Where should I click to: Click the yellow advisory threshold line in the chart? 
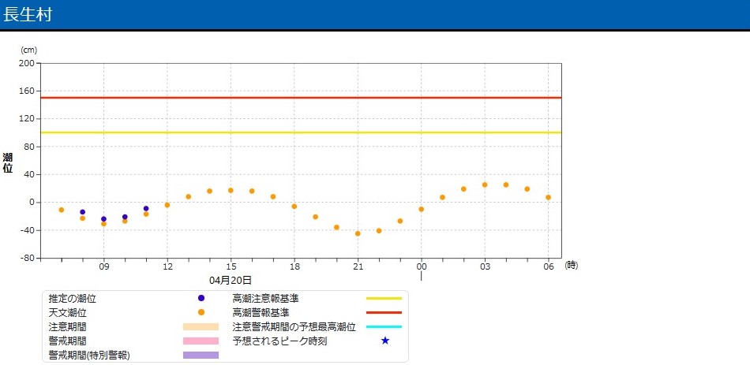(301, 132)
